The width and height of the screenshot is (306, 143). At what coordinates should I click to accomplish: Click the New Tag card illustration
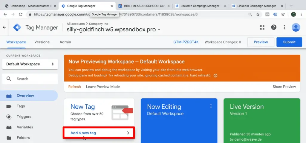(x=122, y=113)
